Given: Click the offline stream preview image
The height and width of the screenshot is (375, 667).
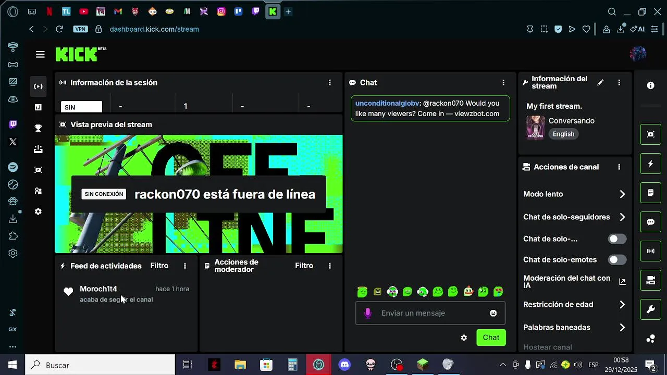Looking at the screenshot, I should 199,194.
